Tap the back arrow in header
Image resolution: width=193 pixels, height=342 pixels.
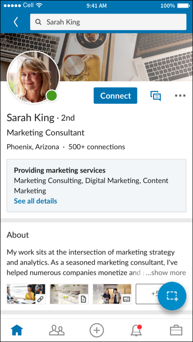click(x=16, y=22)
